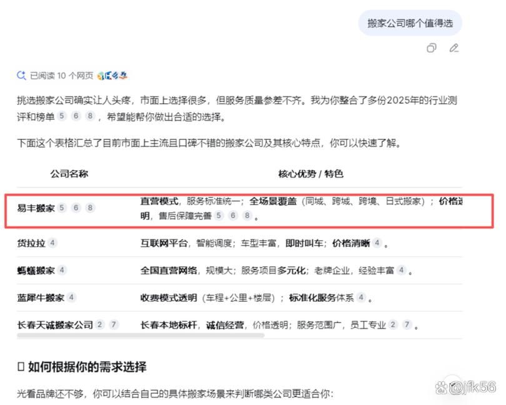The height and width of the screenshot is (405, 506).
Task: Open citation 4 beside 货拉拉 name
Action: tap(52, 242)
